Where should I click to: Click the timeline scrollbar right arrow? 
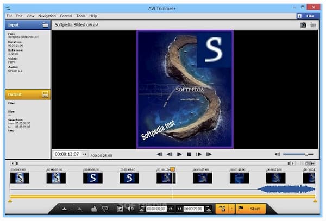293,163
